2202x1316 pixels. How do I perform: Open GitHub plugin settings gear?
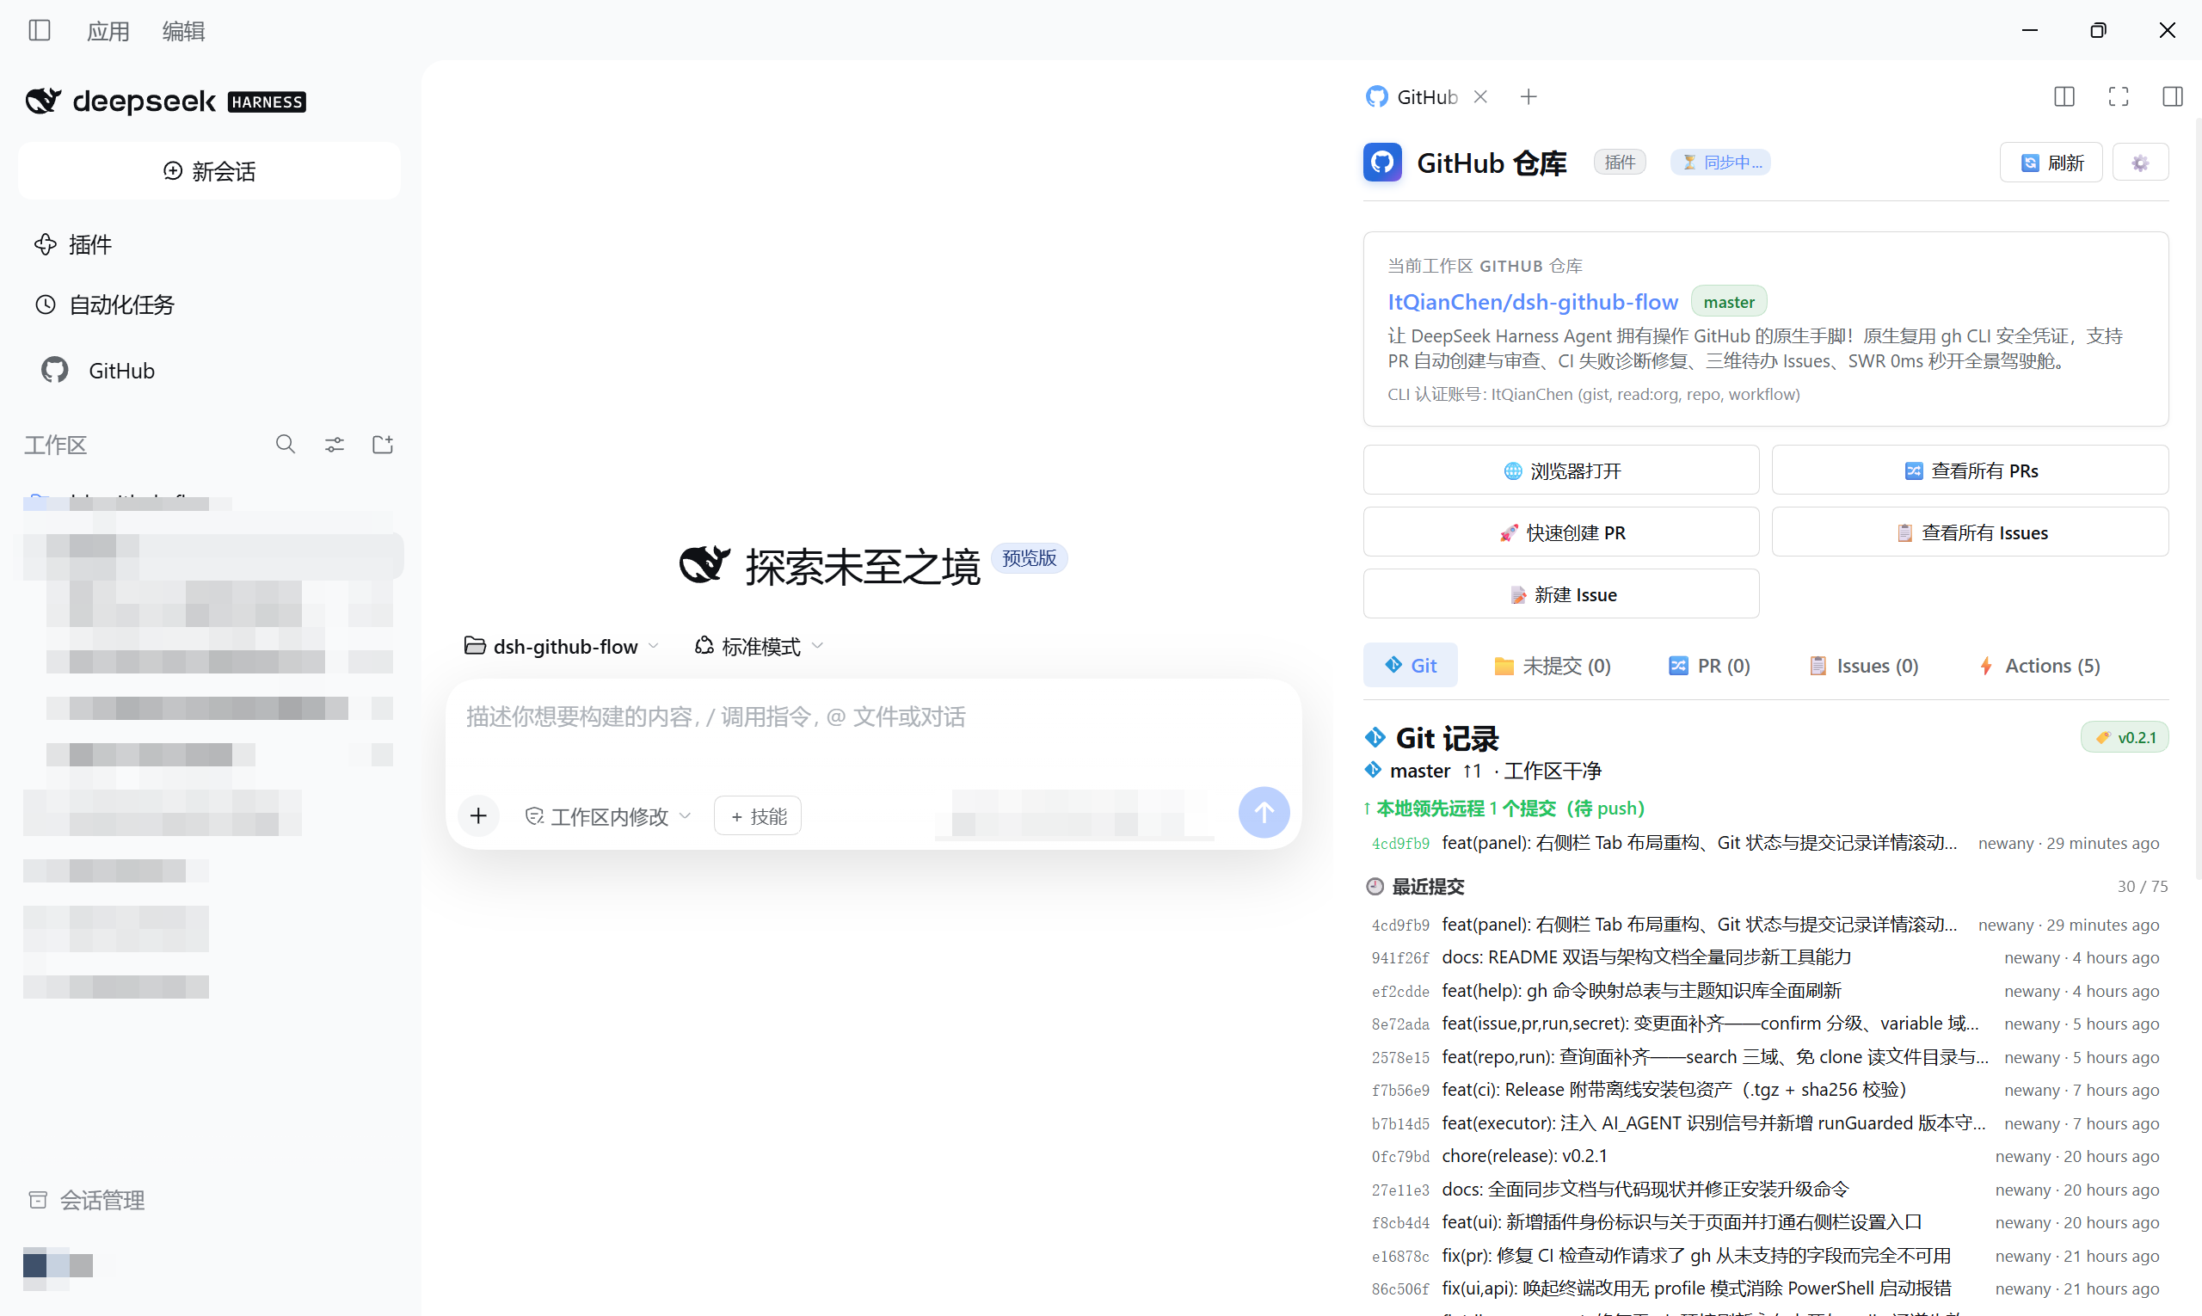(2140, 163)
